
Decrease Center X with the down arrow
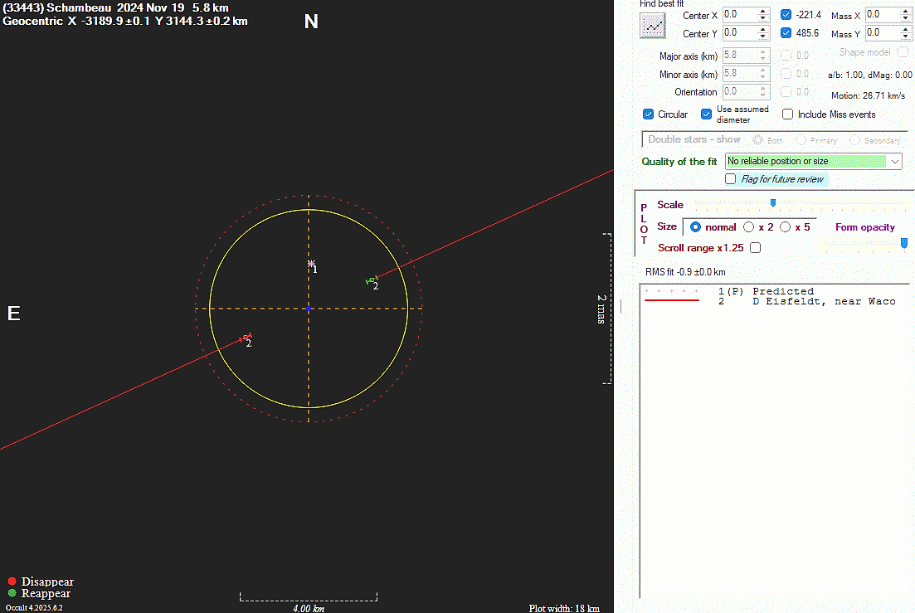762,18
